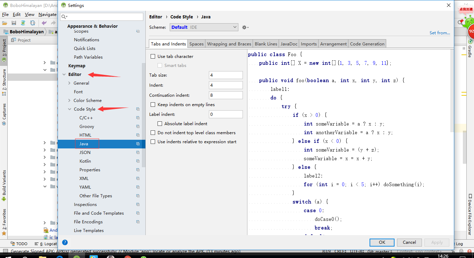474x258 pixels.
Task: Open the TODO tool window tab
Action: click(x=19, y=244)
